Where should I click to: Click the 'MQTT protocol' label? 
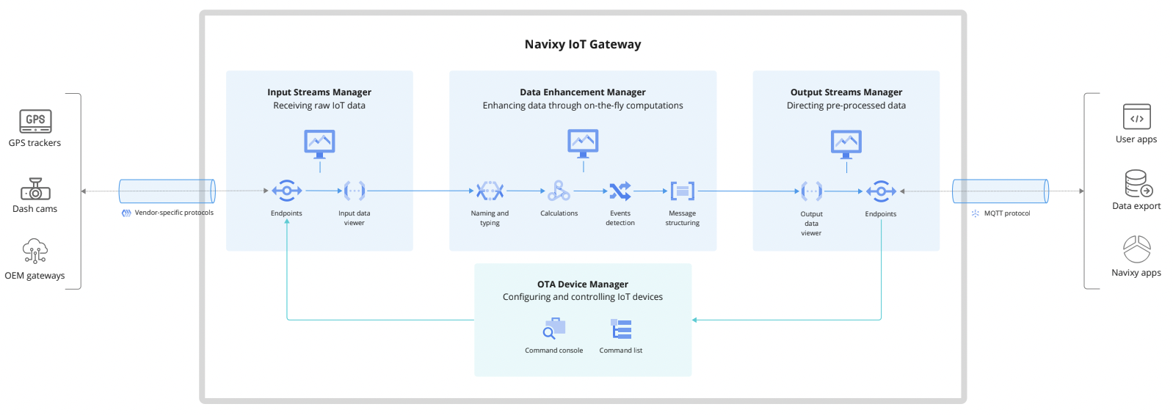[x=1007, y=213]
